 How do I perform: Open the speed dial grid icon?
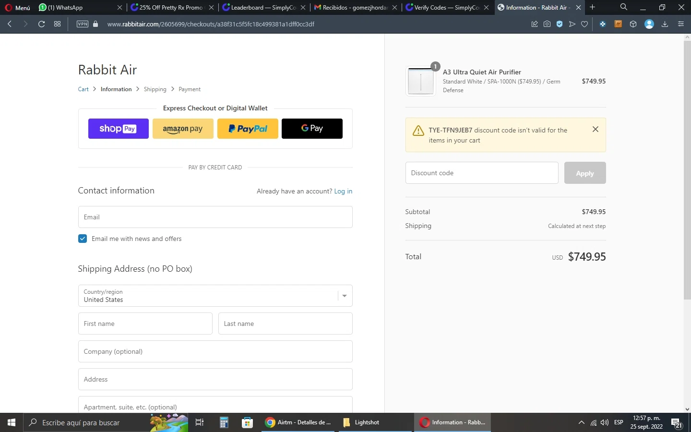pos(58,24)
